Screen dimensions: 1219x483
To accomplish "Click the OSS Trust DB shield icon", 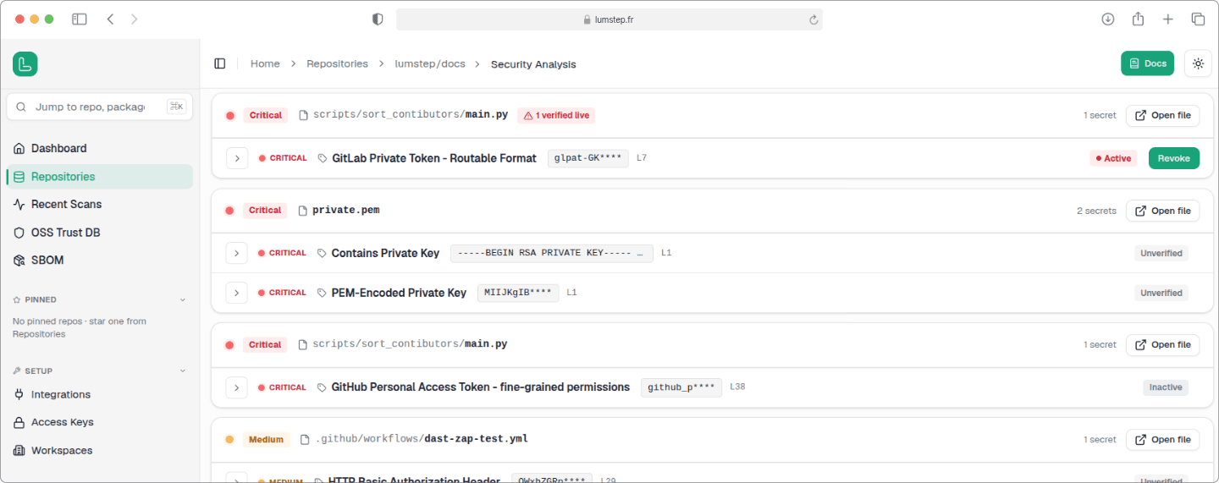I will point(19,232).
